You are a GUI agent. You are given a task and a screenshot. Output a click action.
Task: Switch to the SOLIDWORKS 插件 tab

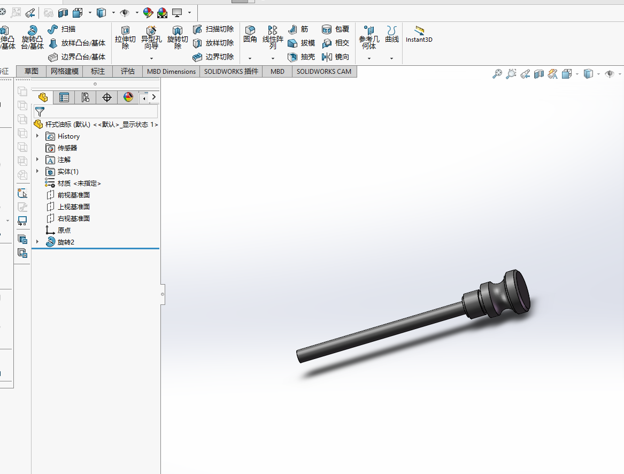tap(231, 71)
